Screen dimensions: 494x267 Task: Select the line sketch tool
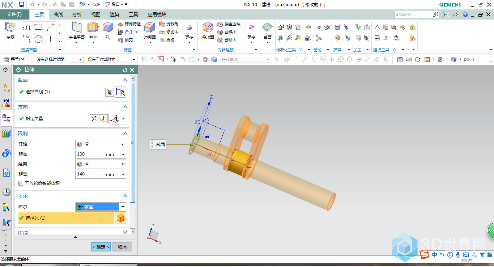(x=50, y=27)
